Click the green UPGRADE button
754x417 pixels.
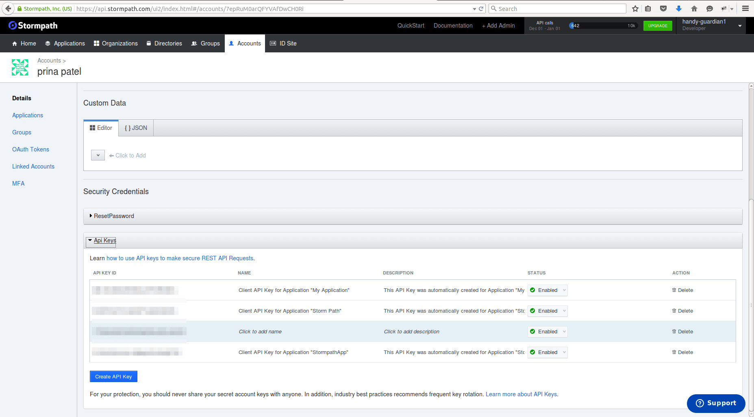(x=658, y=26)
